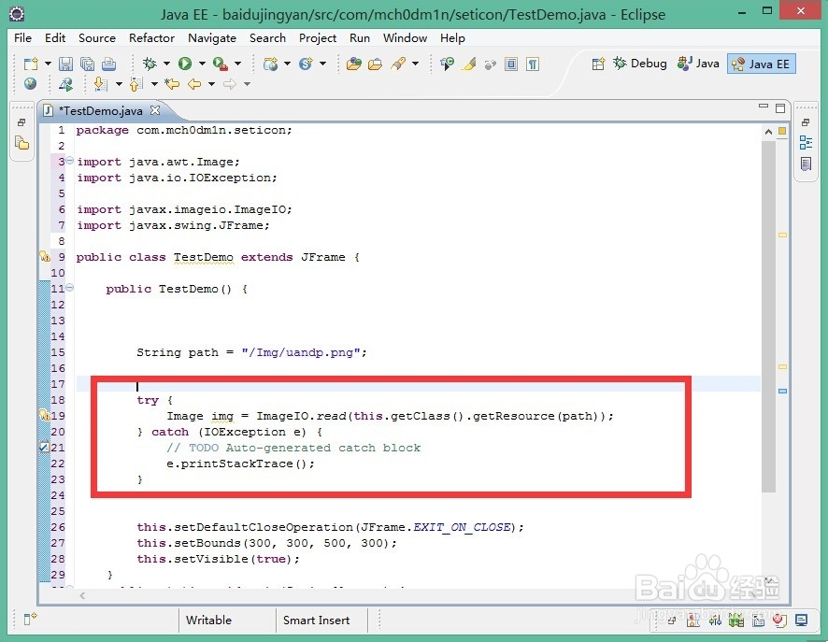Viewport: 828px width, 642px height.
Task: Open the Refactor menu
Action: pos(151,38)
